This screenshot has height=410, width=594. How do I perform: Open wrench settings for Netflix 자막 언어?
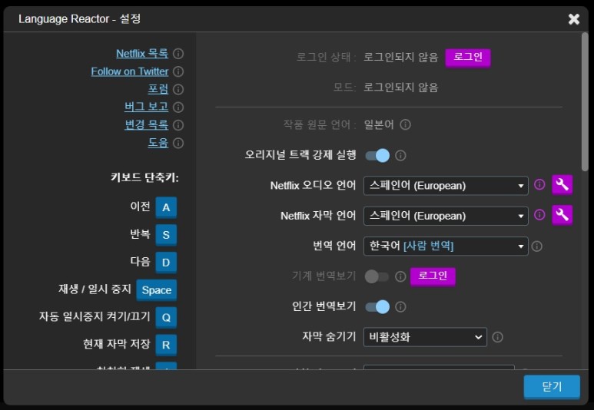pos(562,215)
